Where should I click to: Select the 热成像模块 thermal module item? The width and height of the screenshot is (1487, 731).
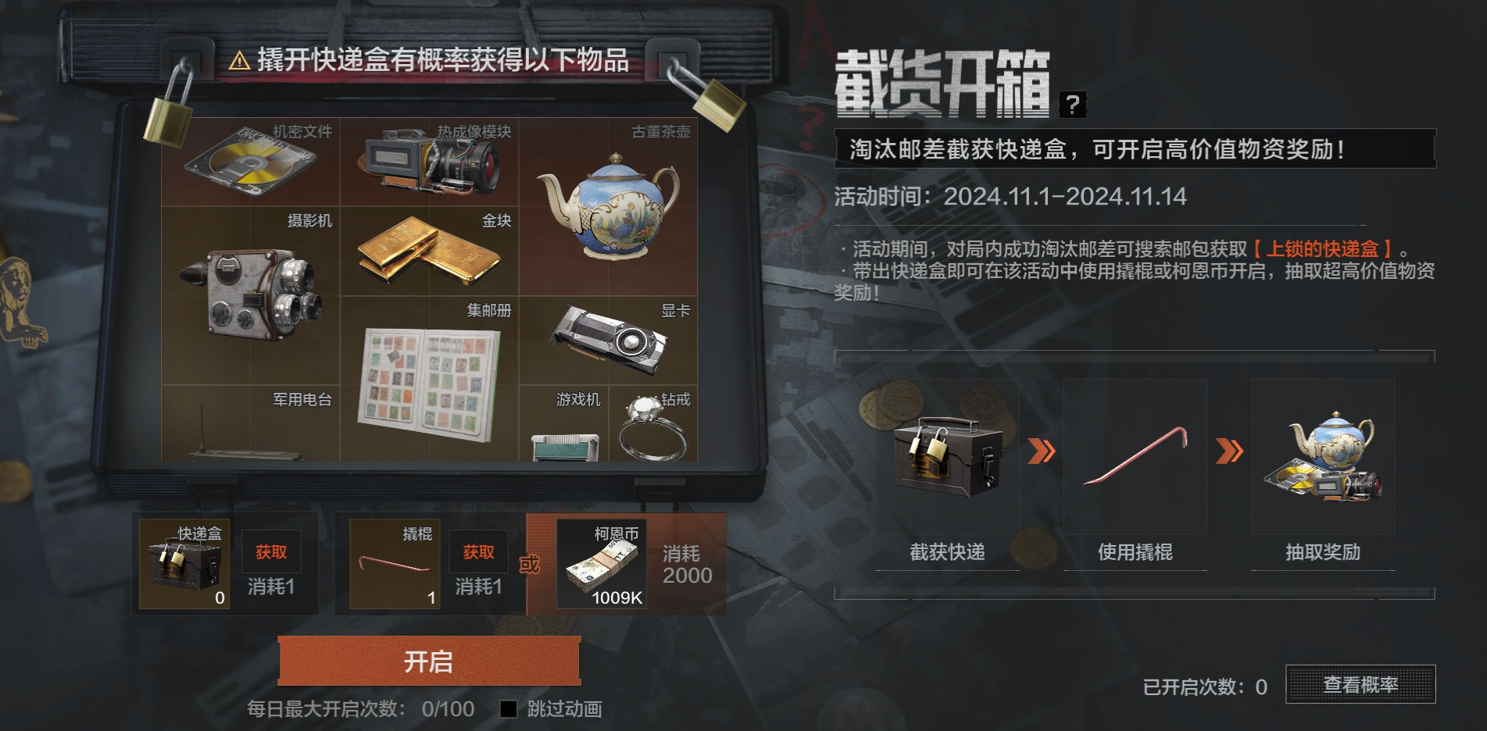tap(430, 162)
